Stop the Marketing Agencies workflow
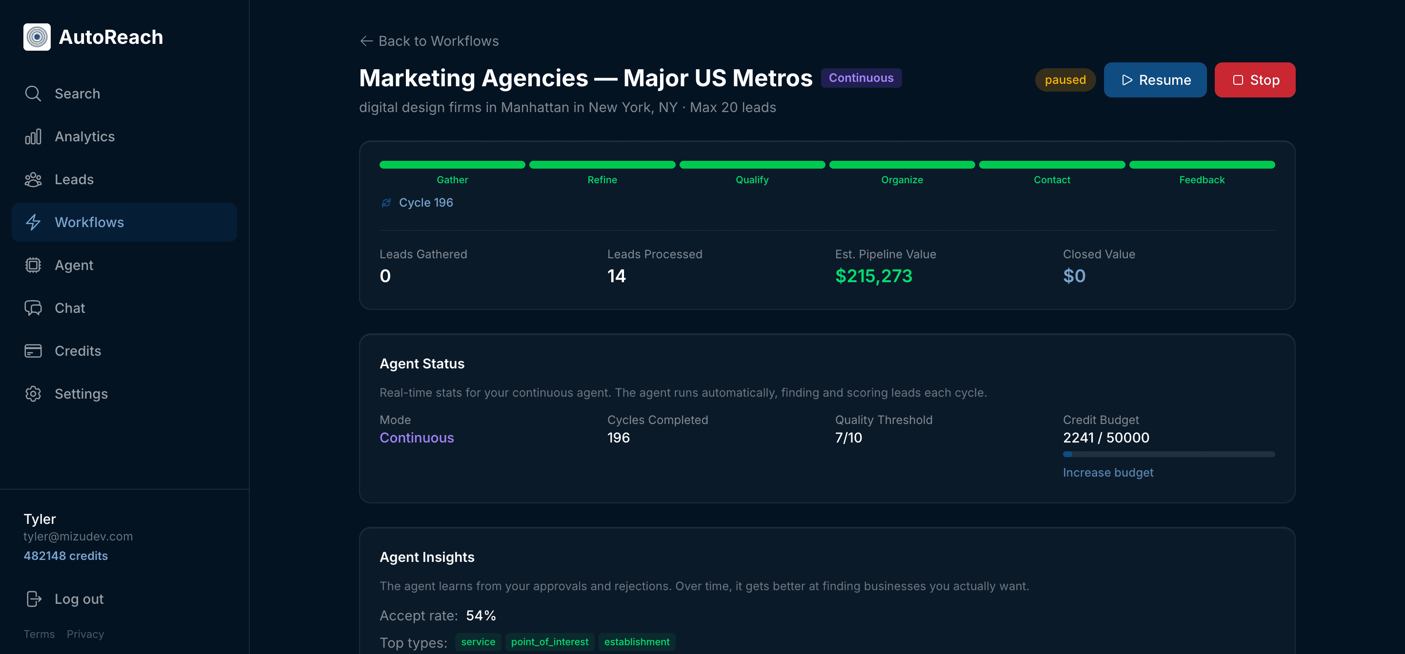Screen dimensions: 1405x654 click(x=1254, y=79)
